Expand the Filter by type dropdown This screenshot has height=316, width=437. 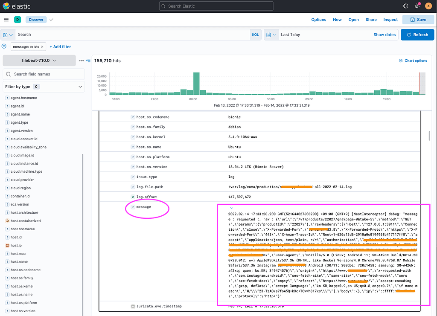pos(44,87)
